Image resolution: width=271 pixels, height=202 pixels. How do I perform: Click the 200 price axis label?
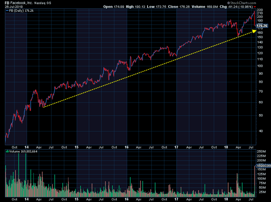point(260,17)
